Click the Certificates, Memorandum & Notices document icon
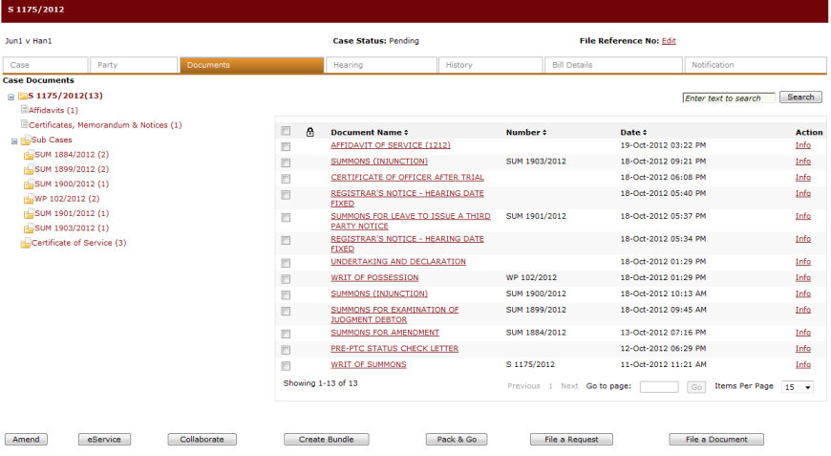Viewport: 831px width, 456px height. click(x=24, y=125)
